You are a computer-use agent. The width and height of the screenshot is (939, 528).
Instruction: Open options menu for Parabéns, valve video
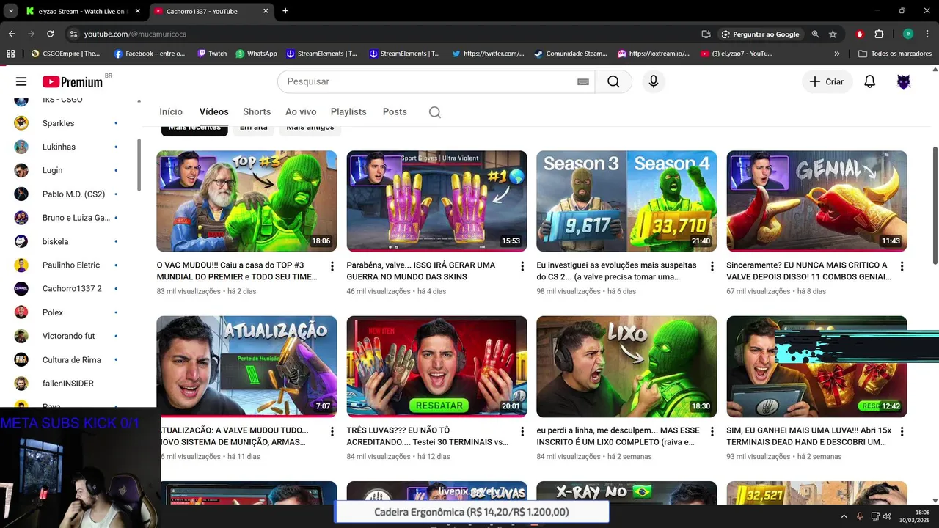[x=522, y=266]
